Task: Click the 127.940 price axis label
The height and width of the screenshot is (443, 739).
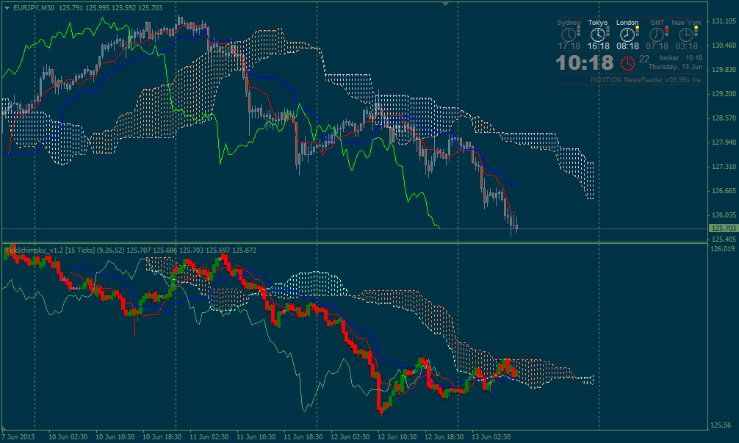Action: click(724, 143)
